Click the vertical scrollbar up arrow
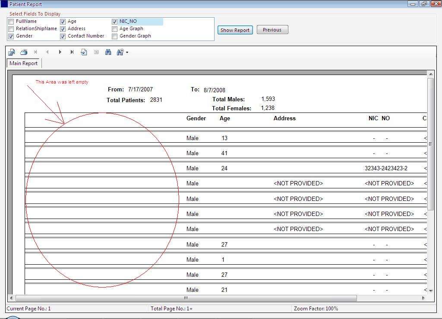The width and height of the screenshot is (442, 319). pyautogui.click(x=430, y=74)
